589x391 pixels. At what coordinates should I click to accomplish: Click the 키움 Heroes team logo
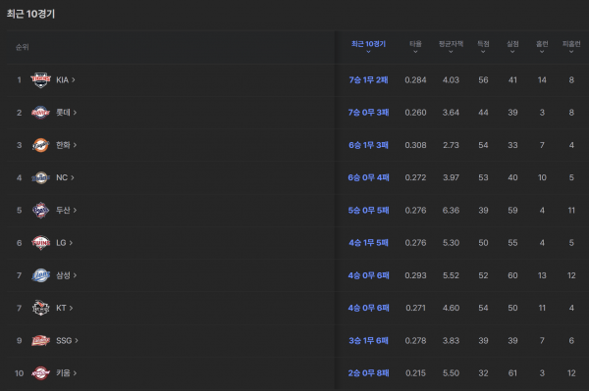click(x=40, y=373)
